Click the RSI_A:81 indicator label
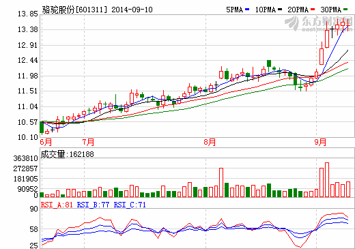The width and height of the screenshot is (355, 249). pos(57,205)
